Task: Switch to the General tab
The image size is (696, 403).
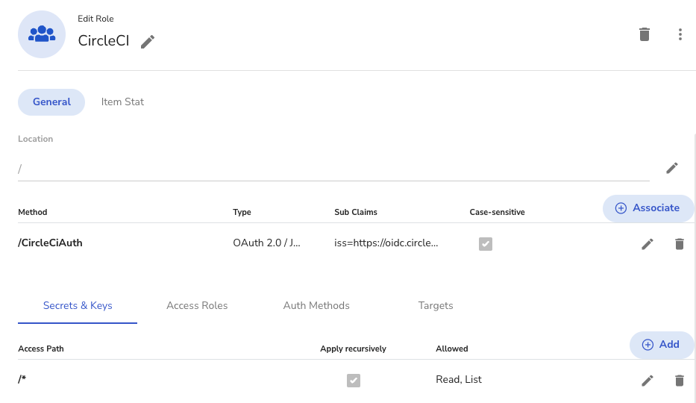Action: (x=51, y=102)
